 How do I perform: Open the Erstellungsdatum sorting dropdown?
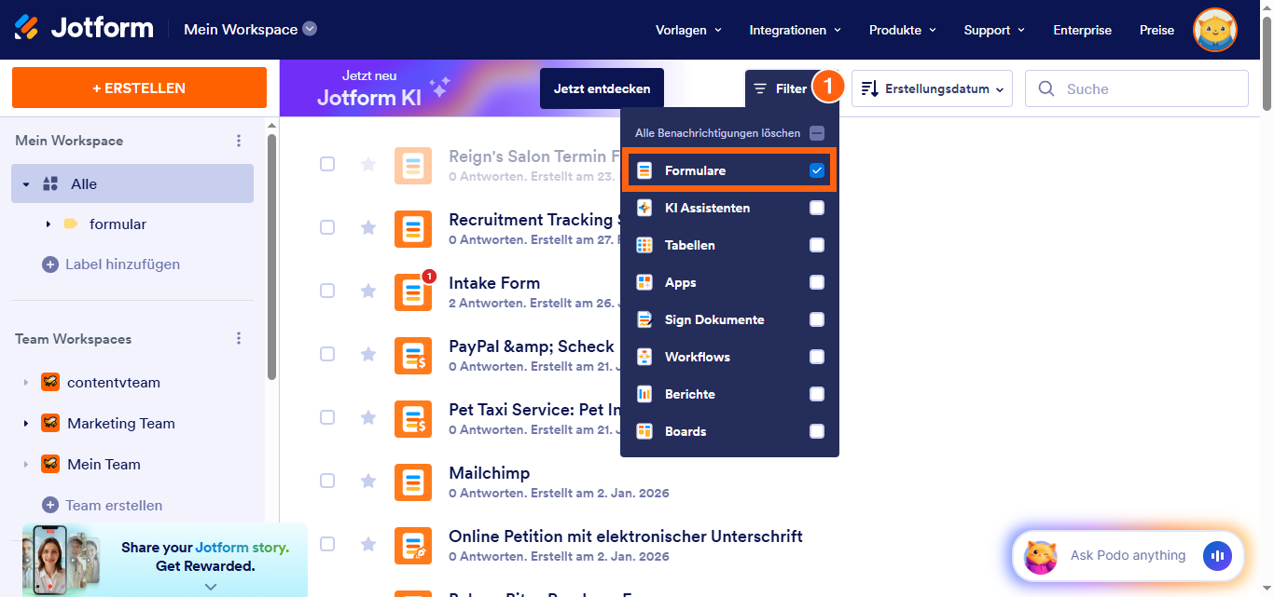(x=931, y=88)
